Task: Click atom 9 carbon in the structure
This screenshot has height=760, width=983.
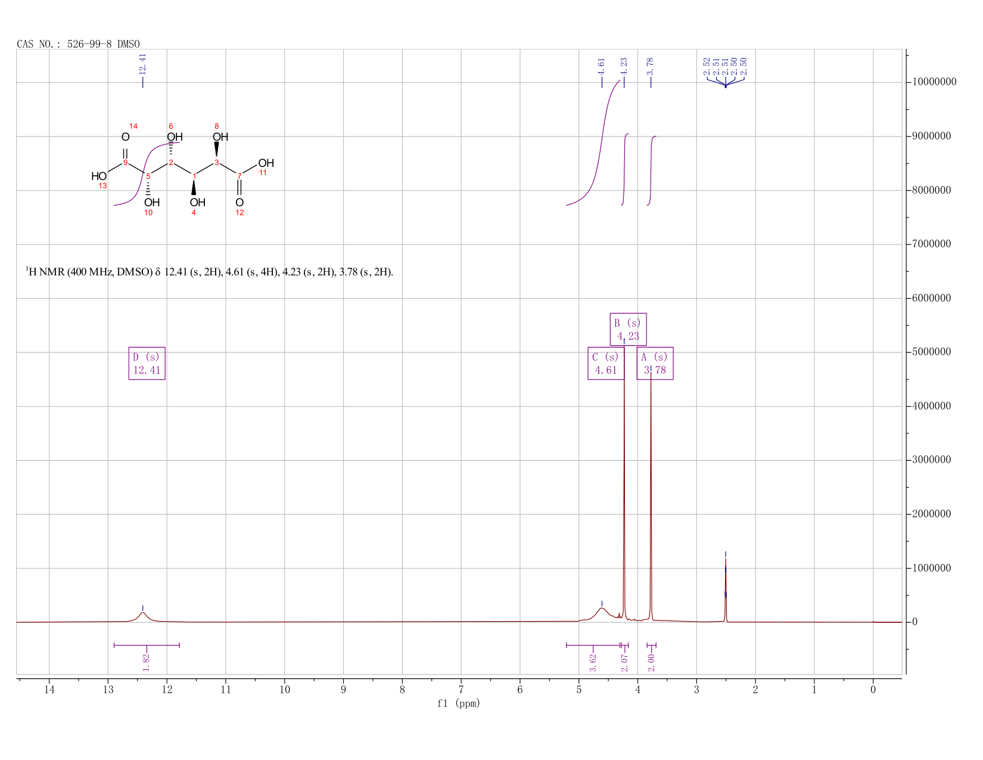Action: coord(125,162)
